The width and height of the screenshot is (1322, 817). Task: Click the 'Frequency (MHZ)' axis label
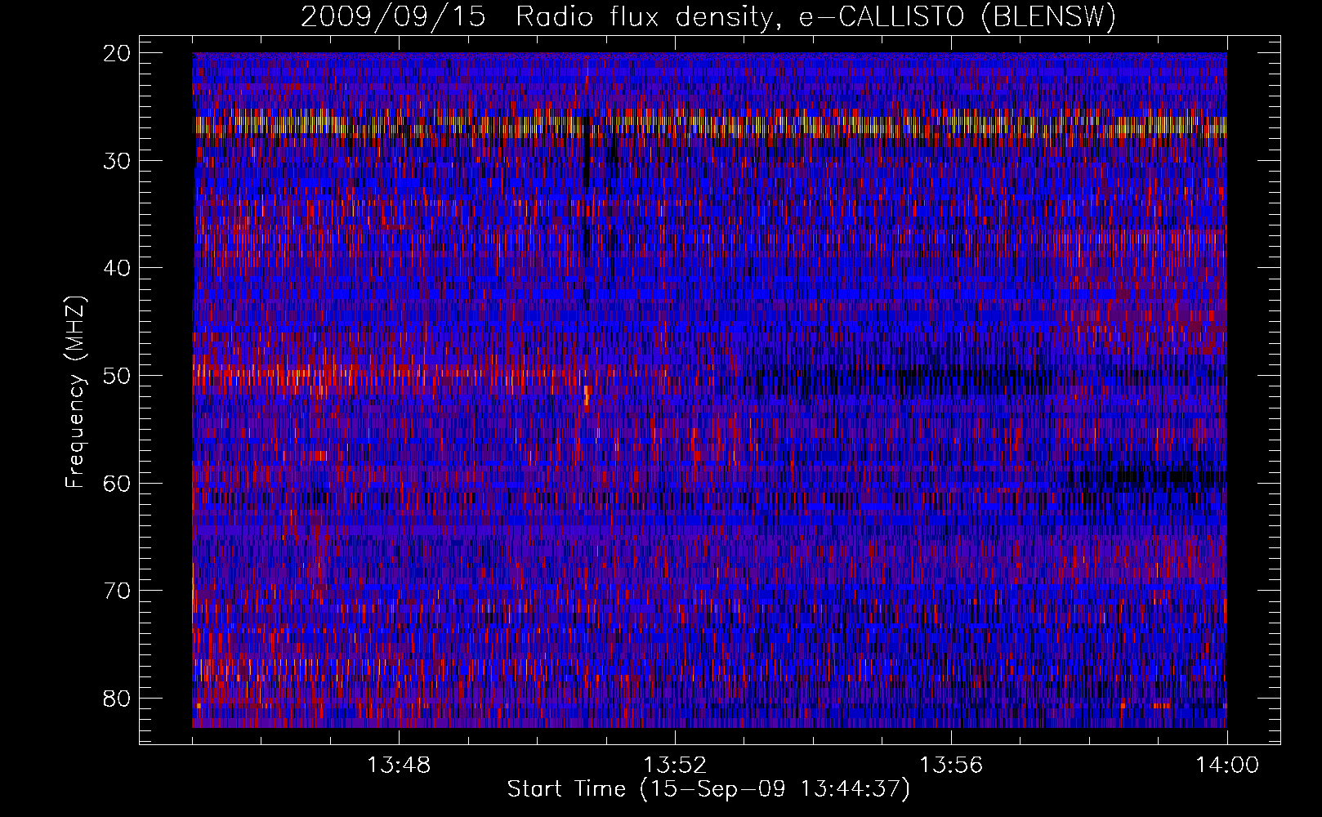click(x=75, y=392)
